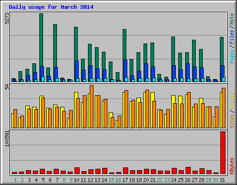Click the tall red KBytes bar for day 31
Screen dimensions: 237x185
pyautogui.click(x=223, y=153)
